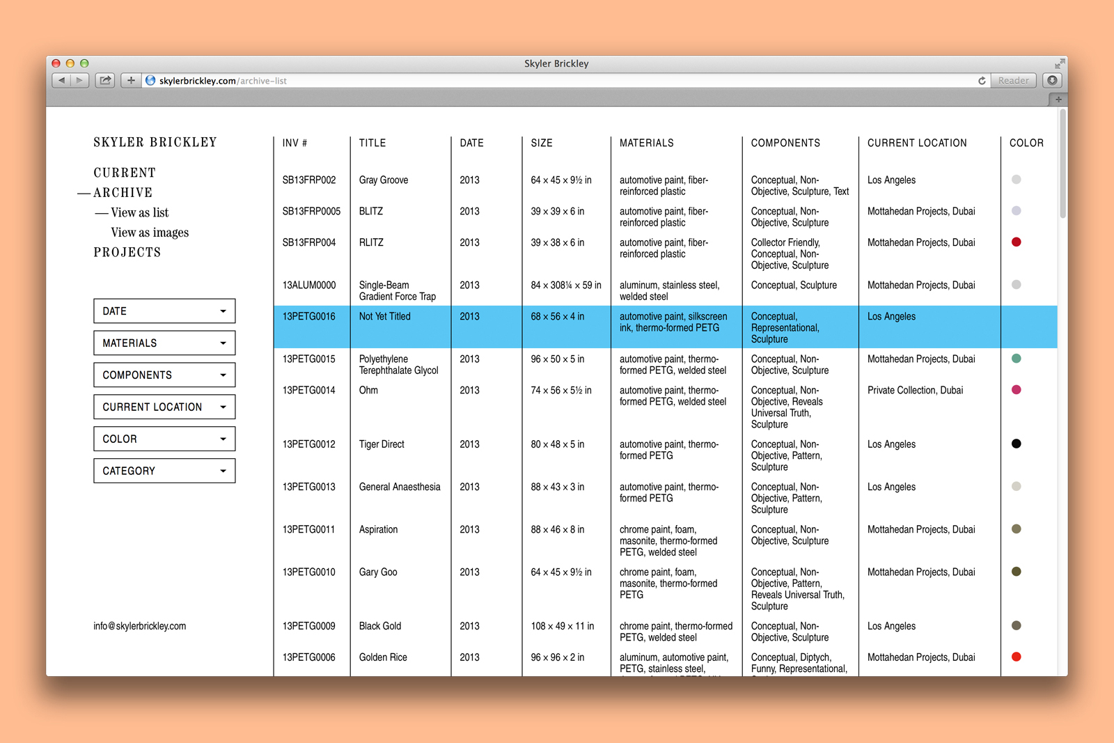Screen dimensions: 1114x743
Task: Click the Share icon in toolbar
Action: [x=105, y=81]
